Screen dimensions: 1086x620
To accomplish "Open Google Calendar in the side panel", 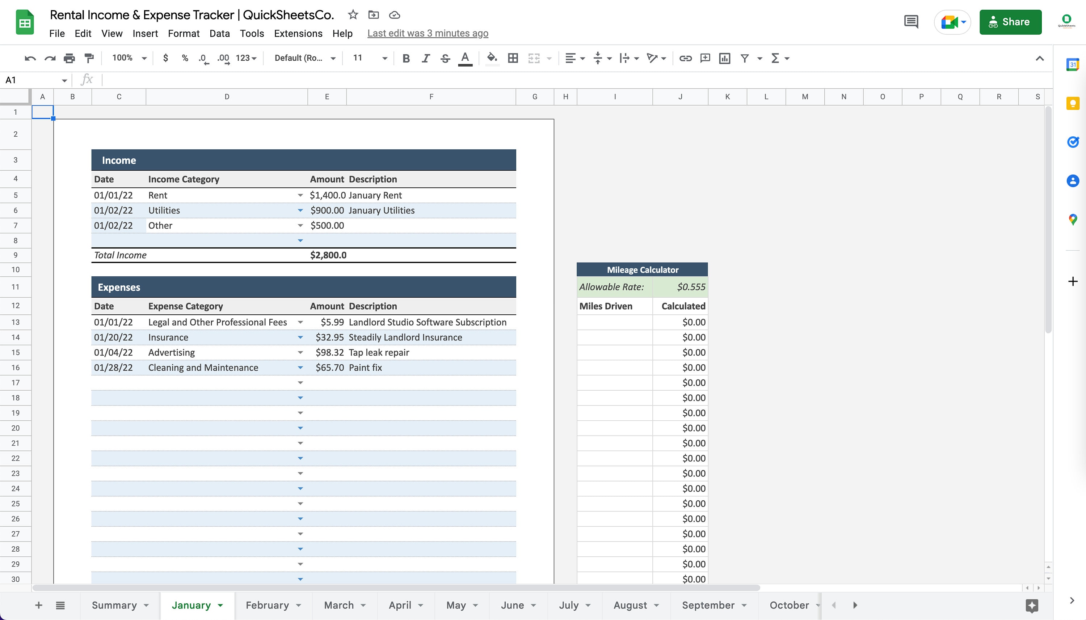I will 1073,64.
